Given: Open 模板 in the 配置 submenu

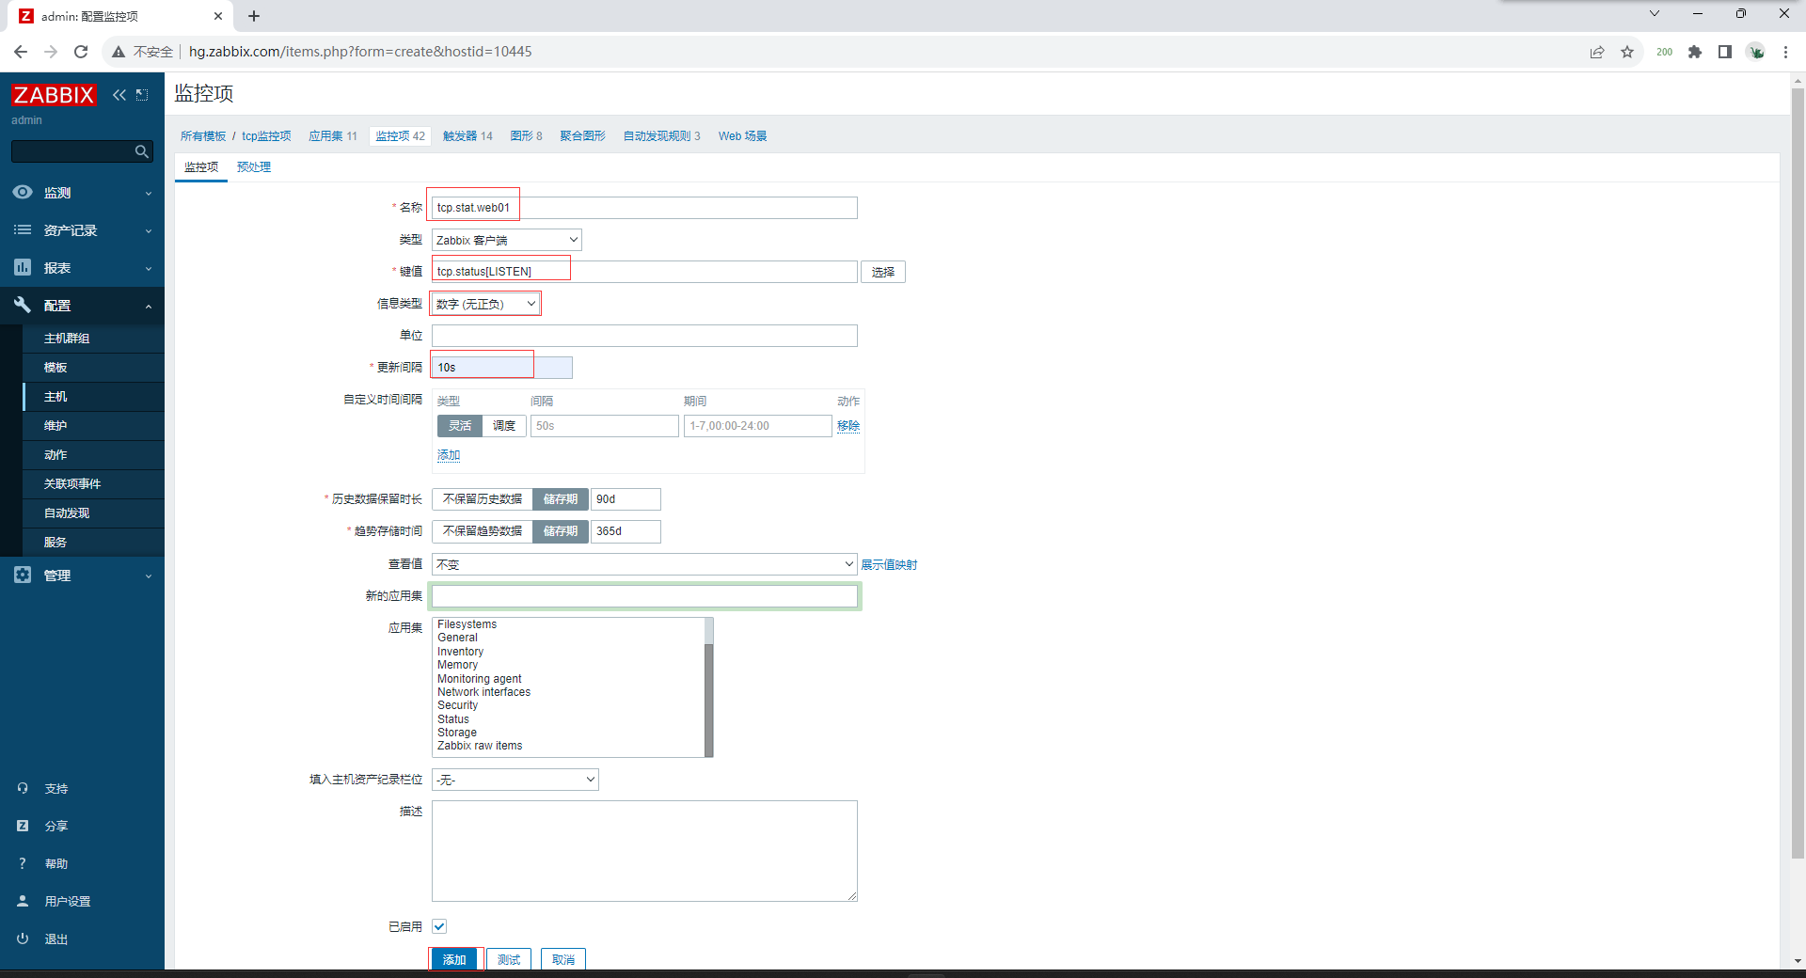Looking at the screenshot, I should pos(55,368).
